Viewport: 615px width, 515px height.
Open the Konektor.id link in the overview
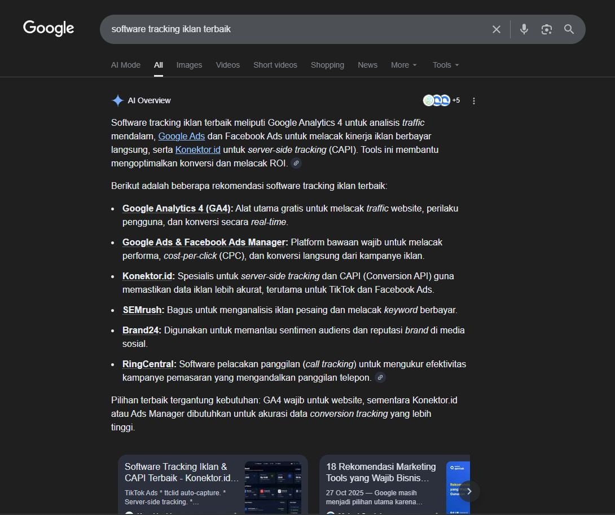tap(197, 149)
